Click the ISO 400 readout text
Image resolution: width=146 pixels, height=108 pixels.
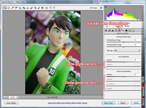pyautogui.click(x=120, y=26)
